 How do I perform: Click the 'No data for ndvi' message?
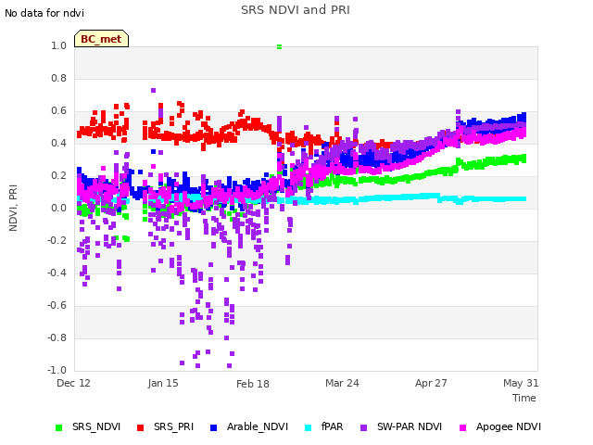44,13
